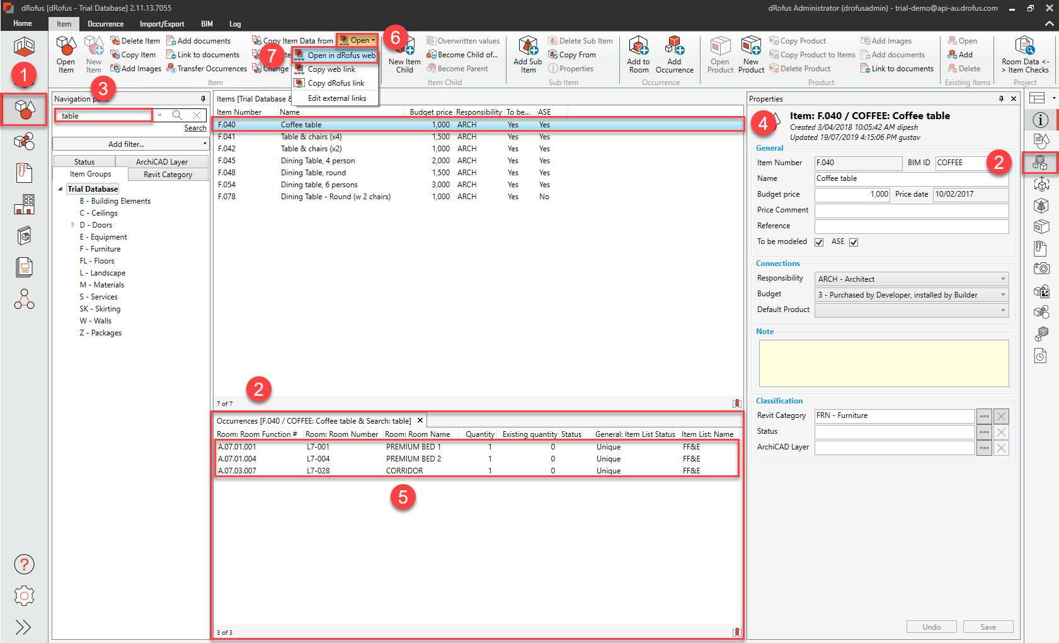The width and height of the screenshot is (1059, 643).
Task: Switch to the Occurrence ribbon tab
Action: point(105,24)
